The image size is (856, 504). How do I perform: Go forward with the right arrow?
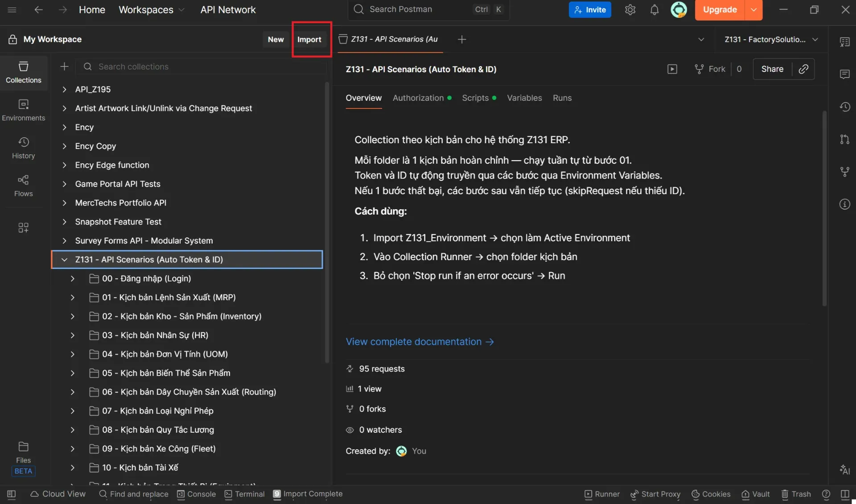pos(62,9)
